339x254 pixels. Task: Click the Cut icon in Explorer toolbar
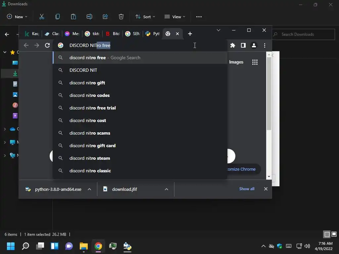click(x=42, y=17)
